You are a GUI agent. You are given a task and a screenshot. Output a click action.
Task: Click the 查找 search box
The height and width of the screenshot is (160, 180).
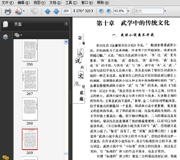pos(149,11)
